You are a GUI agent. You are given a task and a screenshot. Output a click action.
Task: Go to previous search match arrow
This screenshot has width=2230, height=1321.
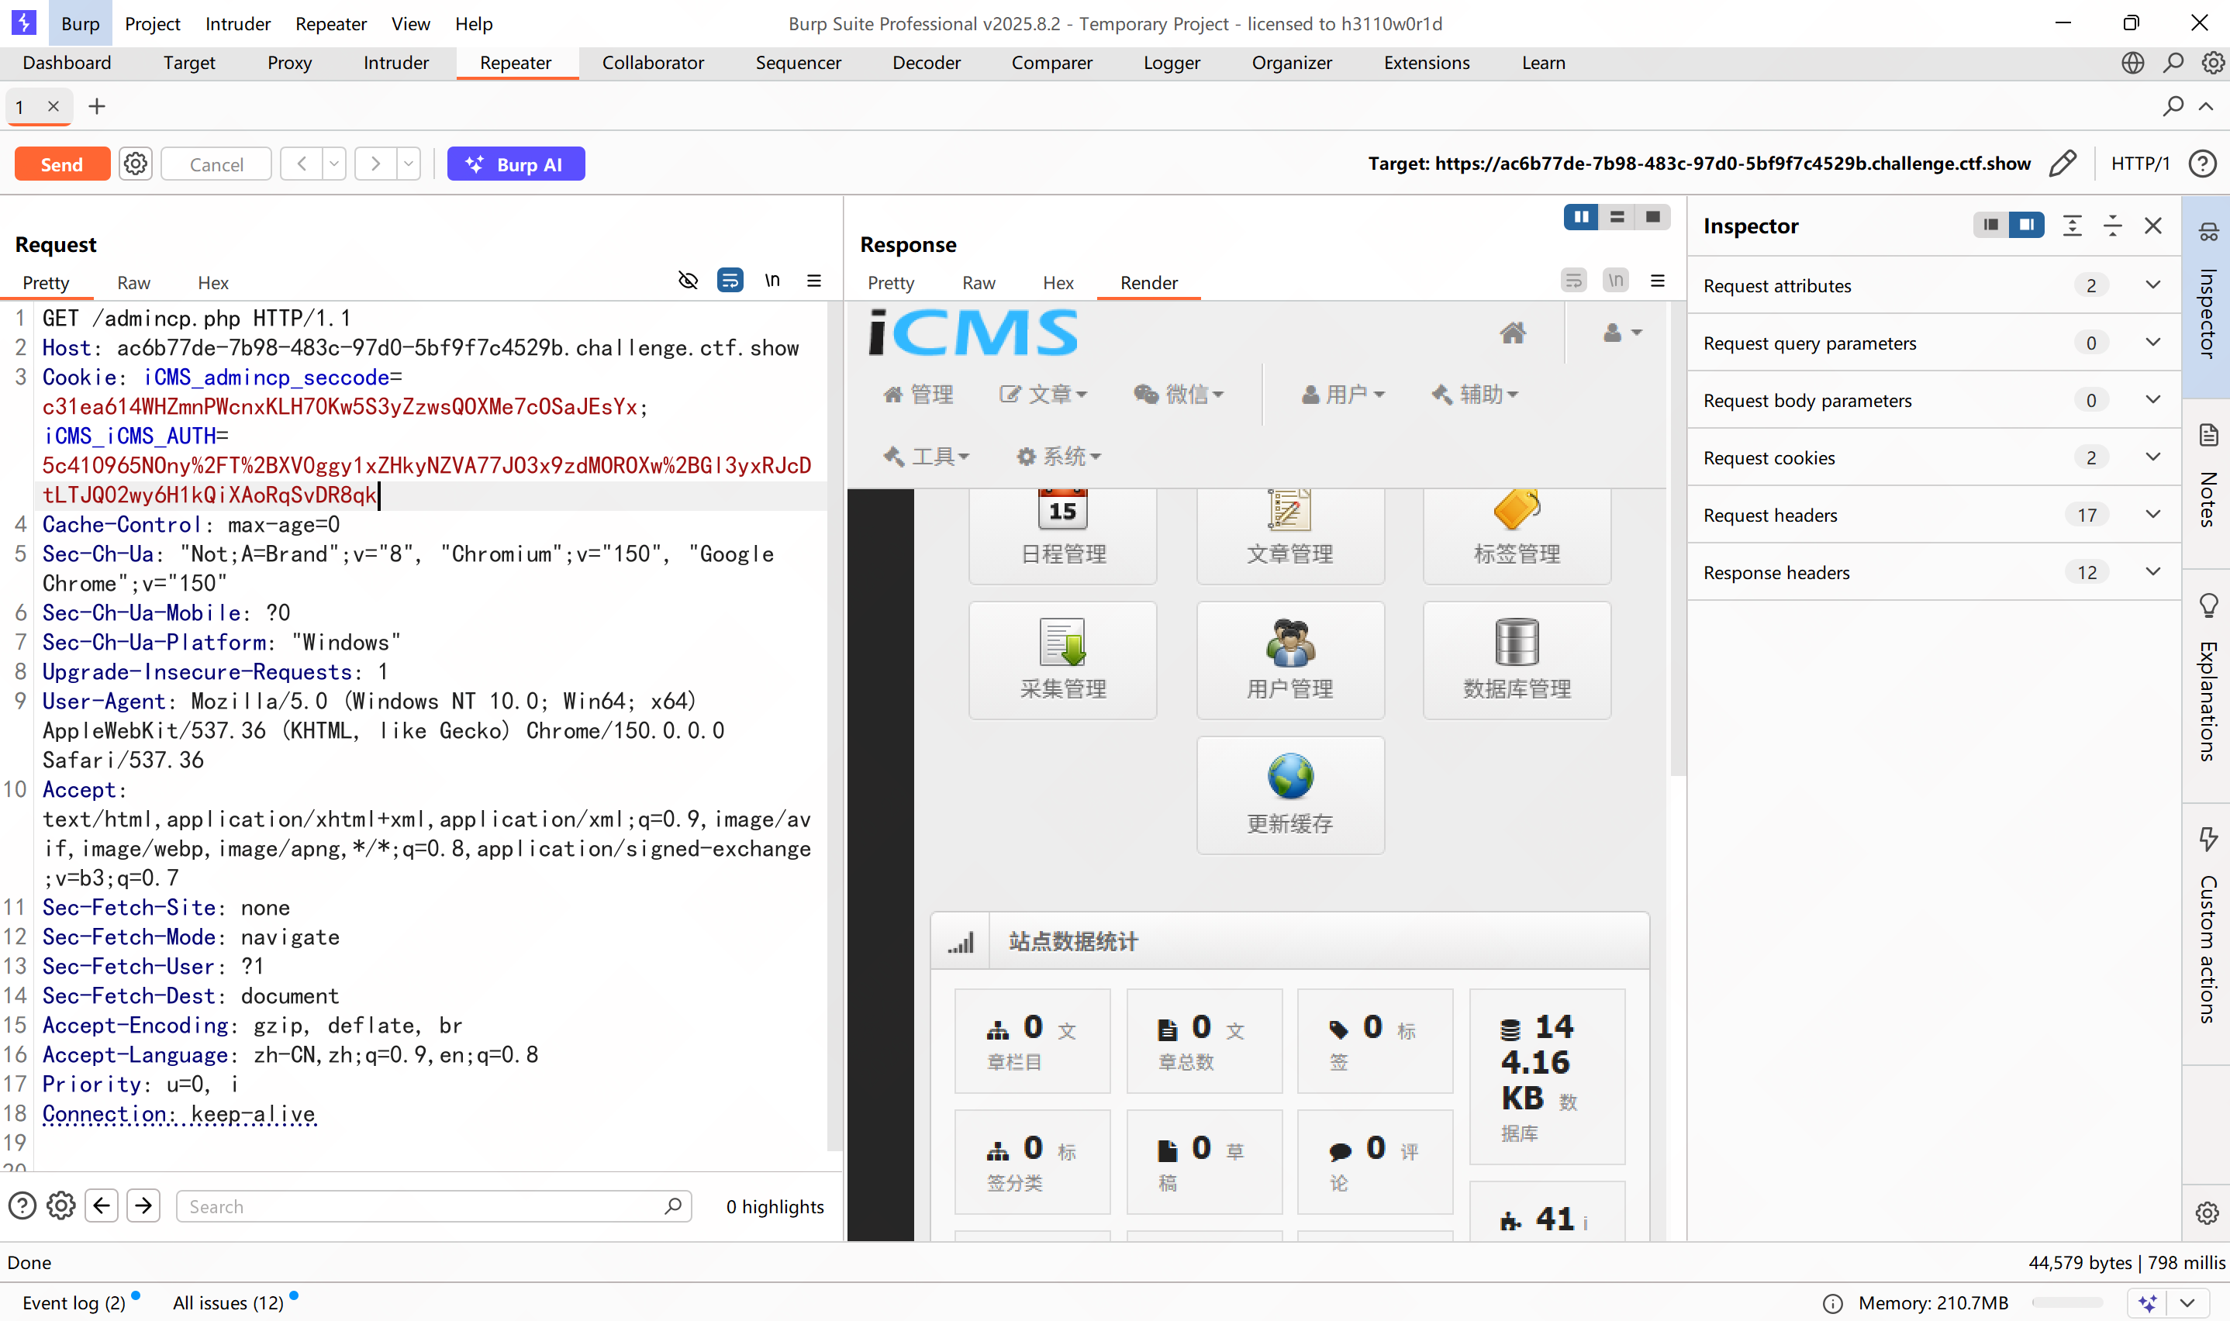click(102, 1206)
